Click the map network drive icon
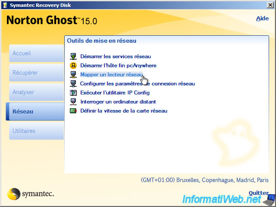The image size is (276, 207). pyautogui.click(x=73, y=75)
